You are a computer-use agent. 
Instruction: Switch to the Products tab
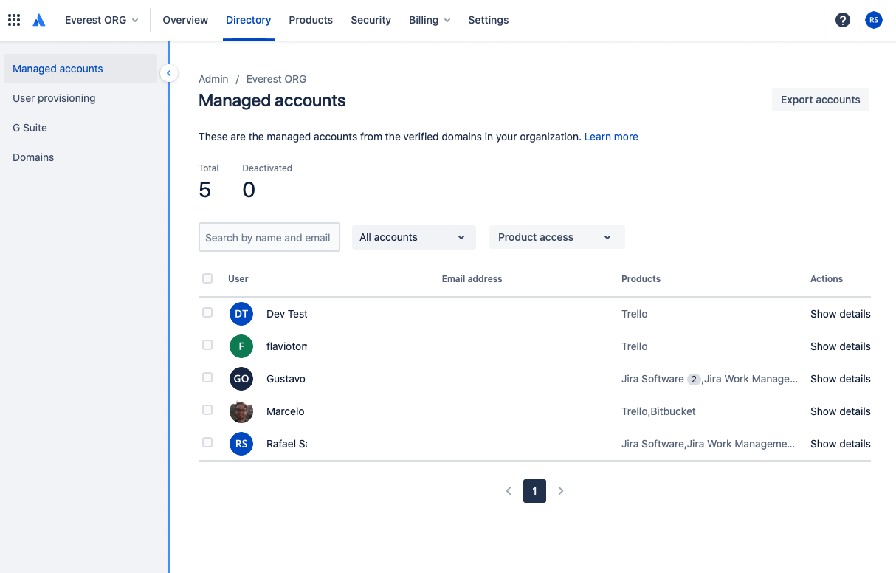[x=311, y=20]
